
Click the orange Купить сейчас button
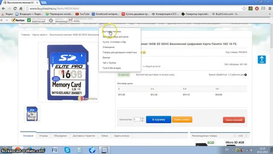pos(182,120)
